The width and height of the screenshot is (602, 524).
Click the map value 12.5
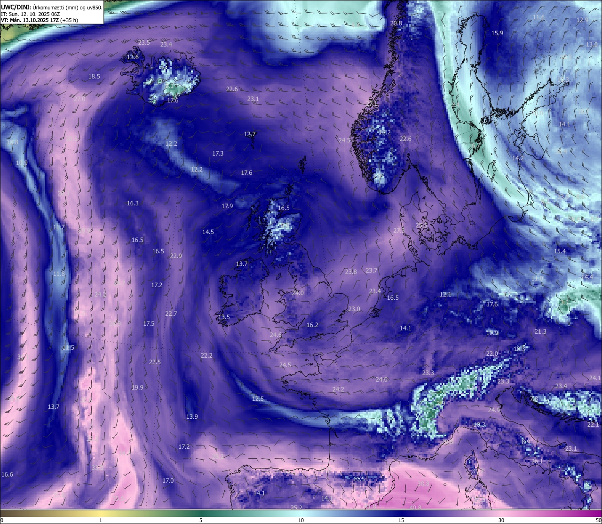(x=258, y=399)
